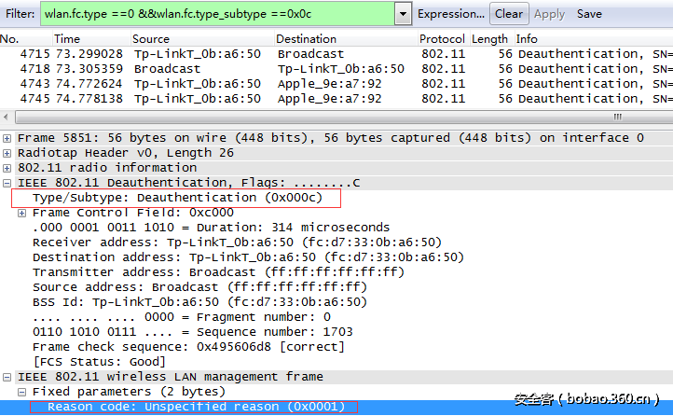Expand the Radiotap Header v0 section
This screenshot has height=416, width=673.
(x=7, y=153)
